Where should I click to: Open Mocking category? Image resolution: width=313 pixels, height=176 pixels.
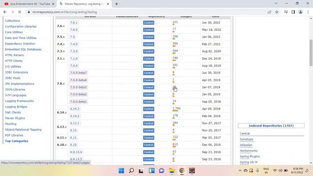point(11,124)
